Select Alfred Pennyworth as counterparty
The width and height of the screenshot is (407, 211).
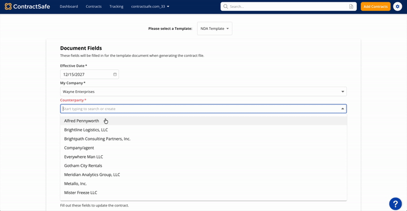point(203,121)
